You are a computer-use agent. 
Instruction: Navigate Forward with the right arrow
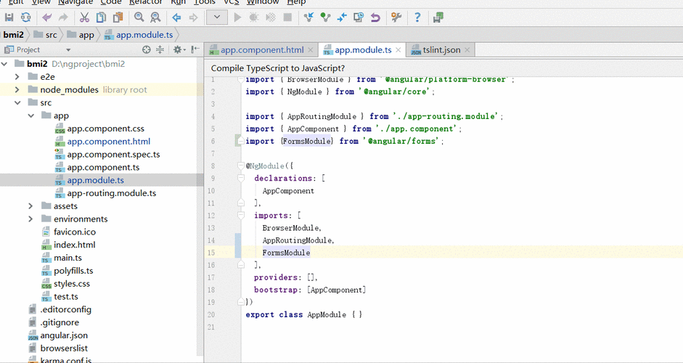click(x=193, y=17)
